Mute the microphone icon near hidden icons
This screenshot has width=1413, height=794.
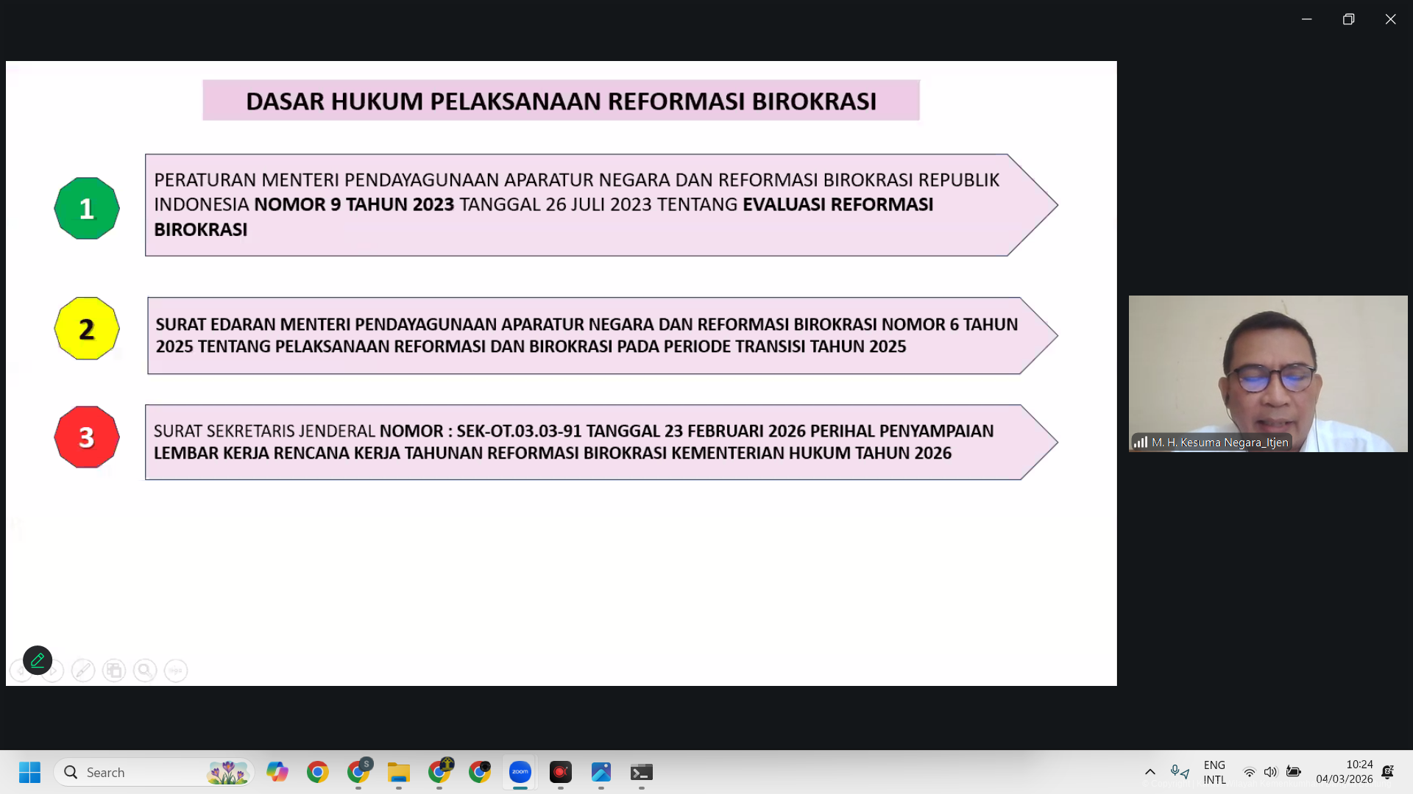(1175, 769)
